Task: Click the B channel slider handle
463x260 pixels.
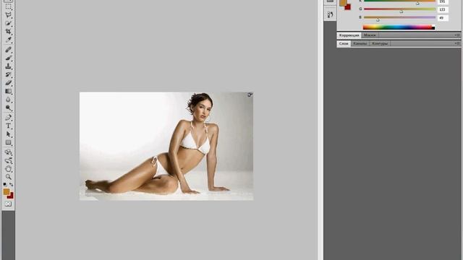Action: [378, 19]
